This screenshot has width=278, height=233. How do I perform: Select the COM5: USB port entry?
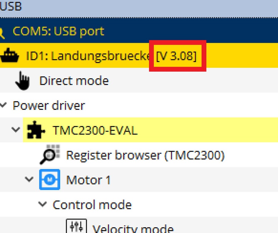[58, 31]
